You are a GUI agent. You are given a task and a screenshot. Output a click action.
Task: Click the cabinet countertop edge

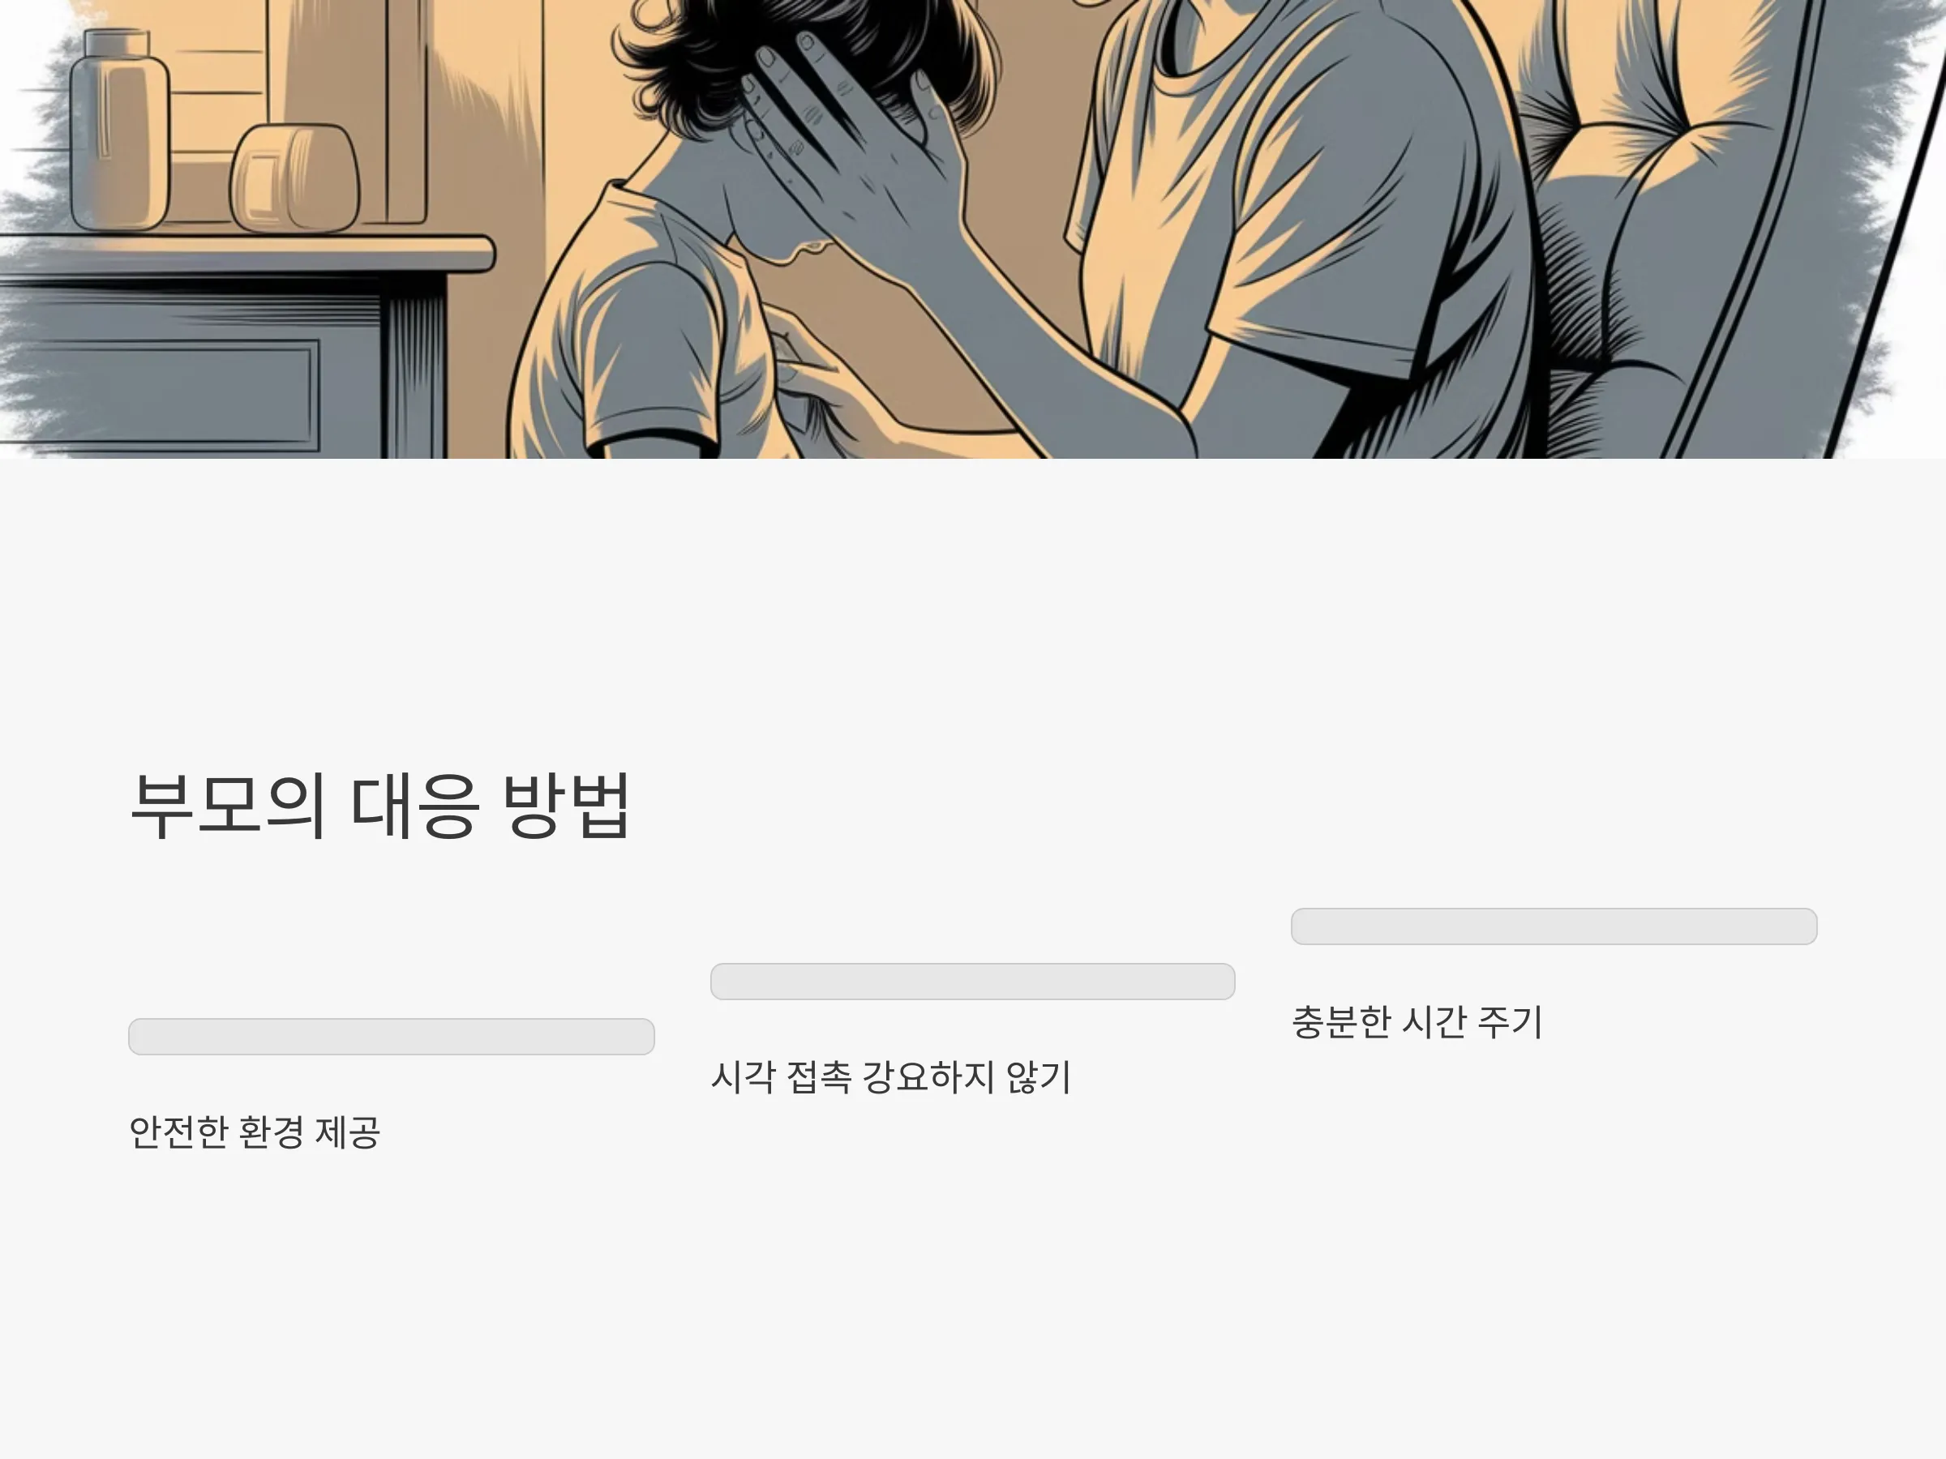point(246,253)
